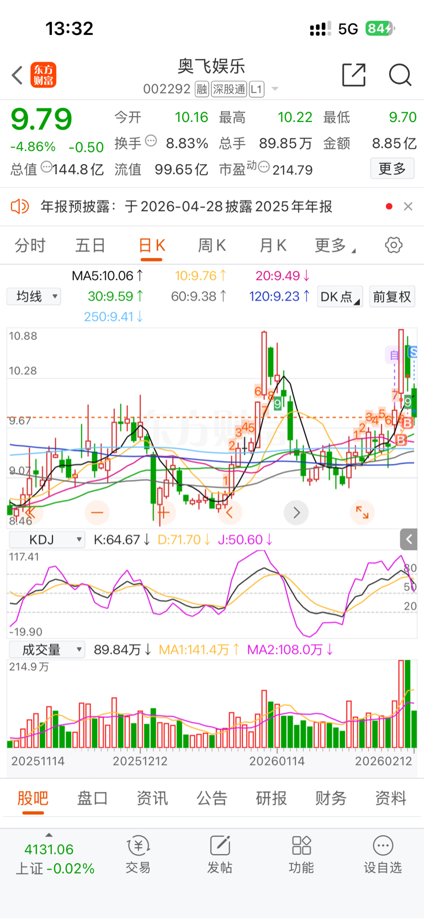Dismiss the 年报预披露 notice
Viewport: 424px width, 919px height.
pos(408,206)
